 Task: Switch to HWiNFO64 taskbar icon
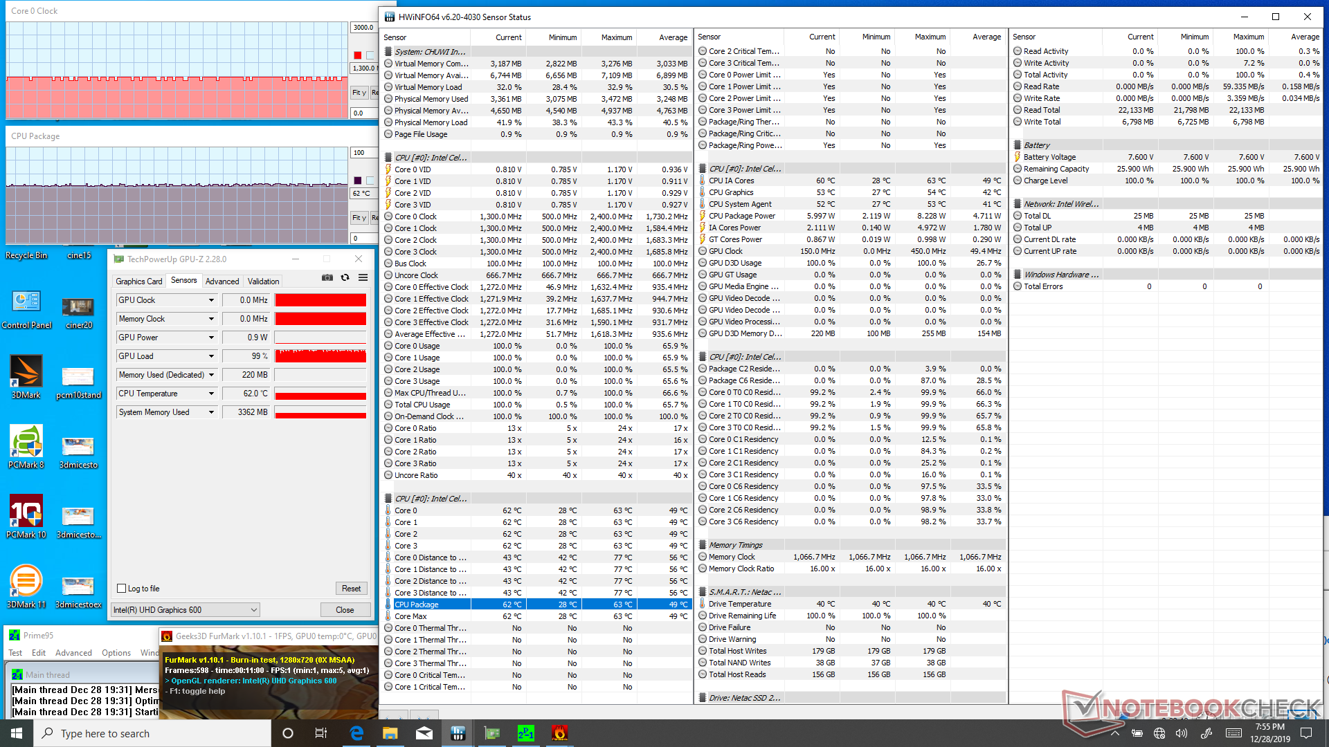458,733
